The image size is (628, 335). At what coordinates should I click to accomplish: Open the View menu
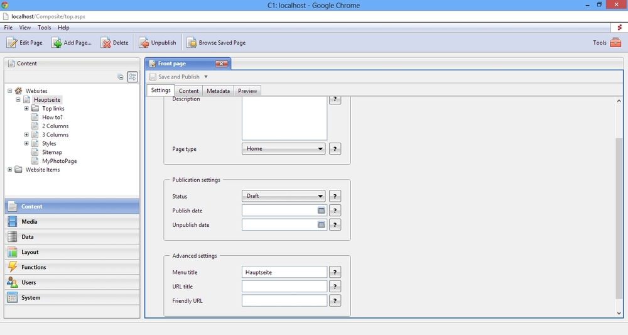pyautogui.click(x=25, y=28)
